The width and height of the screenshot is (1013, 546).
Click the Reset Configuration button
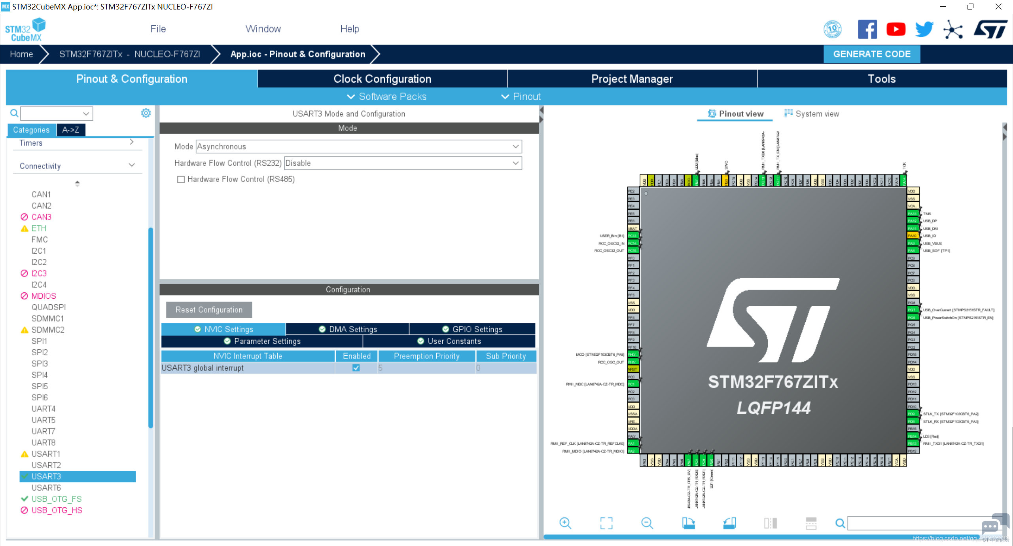pyautogui.click(x=209, y=310)
